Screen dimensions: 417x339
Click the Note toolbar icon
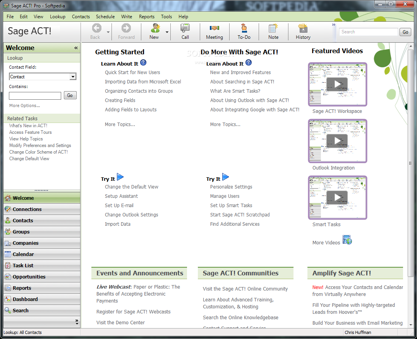273,28
